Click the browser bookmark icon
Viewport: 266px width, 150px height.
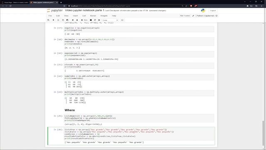64,6
